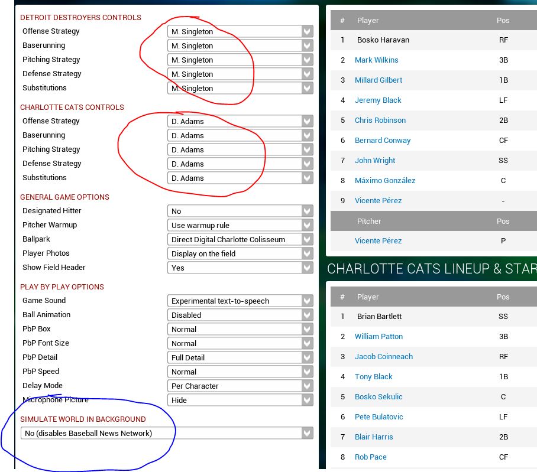Click SS position in Brian Bartlett row
Image resolution: width=537 pixels, height=472 pixels.
pyautogui.click(x=503, y=317)
